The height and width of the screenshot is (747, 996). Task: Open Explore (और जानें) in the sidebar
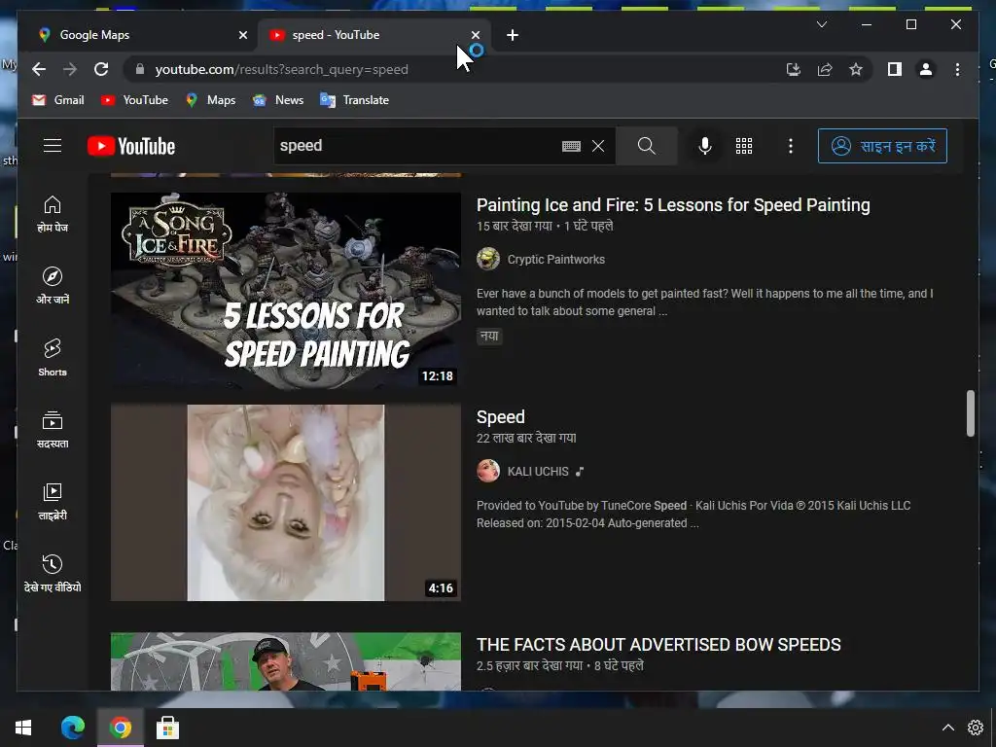tap(53, 285)
